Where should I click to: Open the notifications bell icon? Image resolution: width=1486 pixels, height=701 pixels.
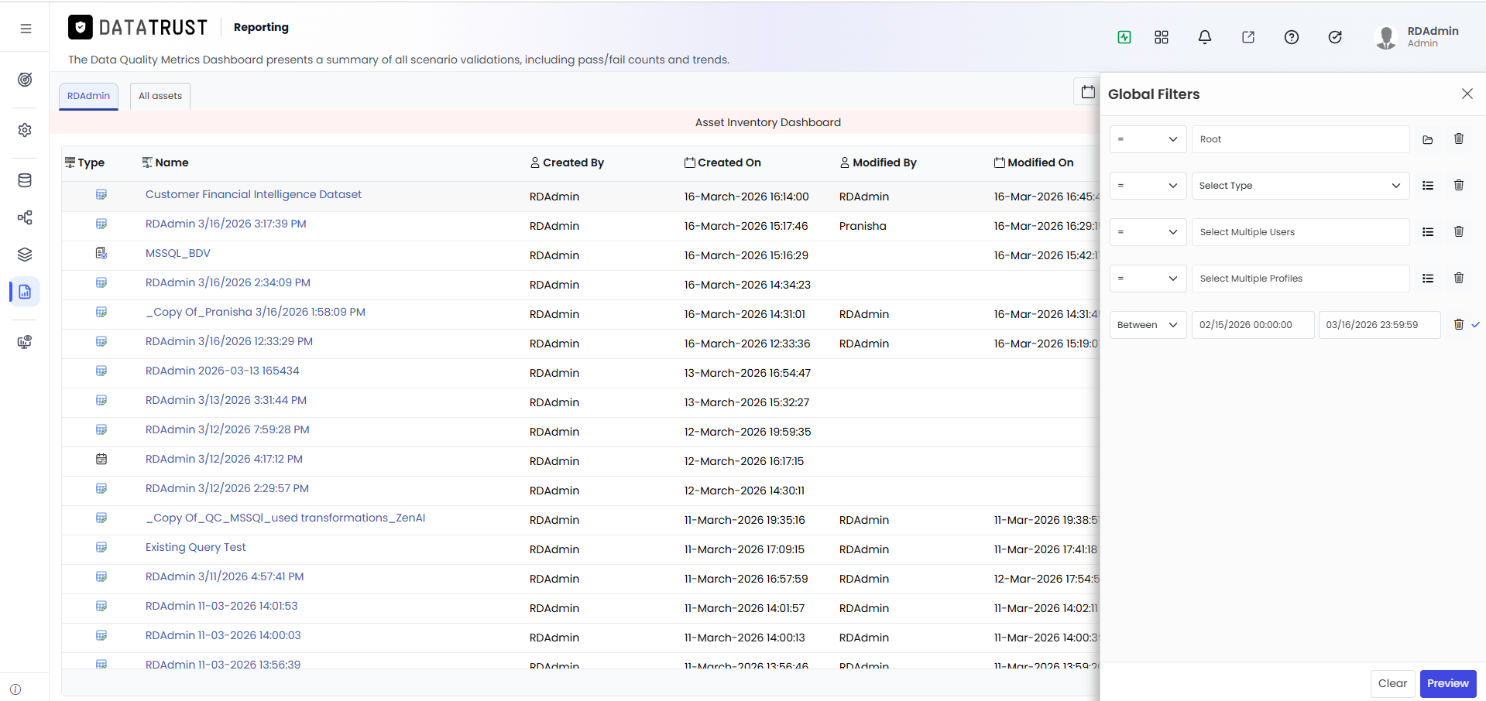(1204, 37)
